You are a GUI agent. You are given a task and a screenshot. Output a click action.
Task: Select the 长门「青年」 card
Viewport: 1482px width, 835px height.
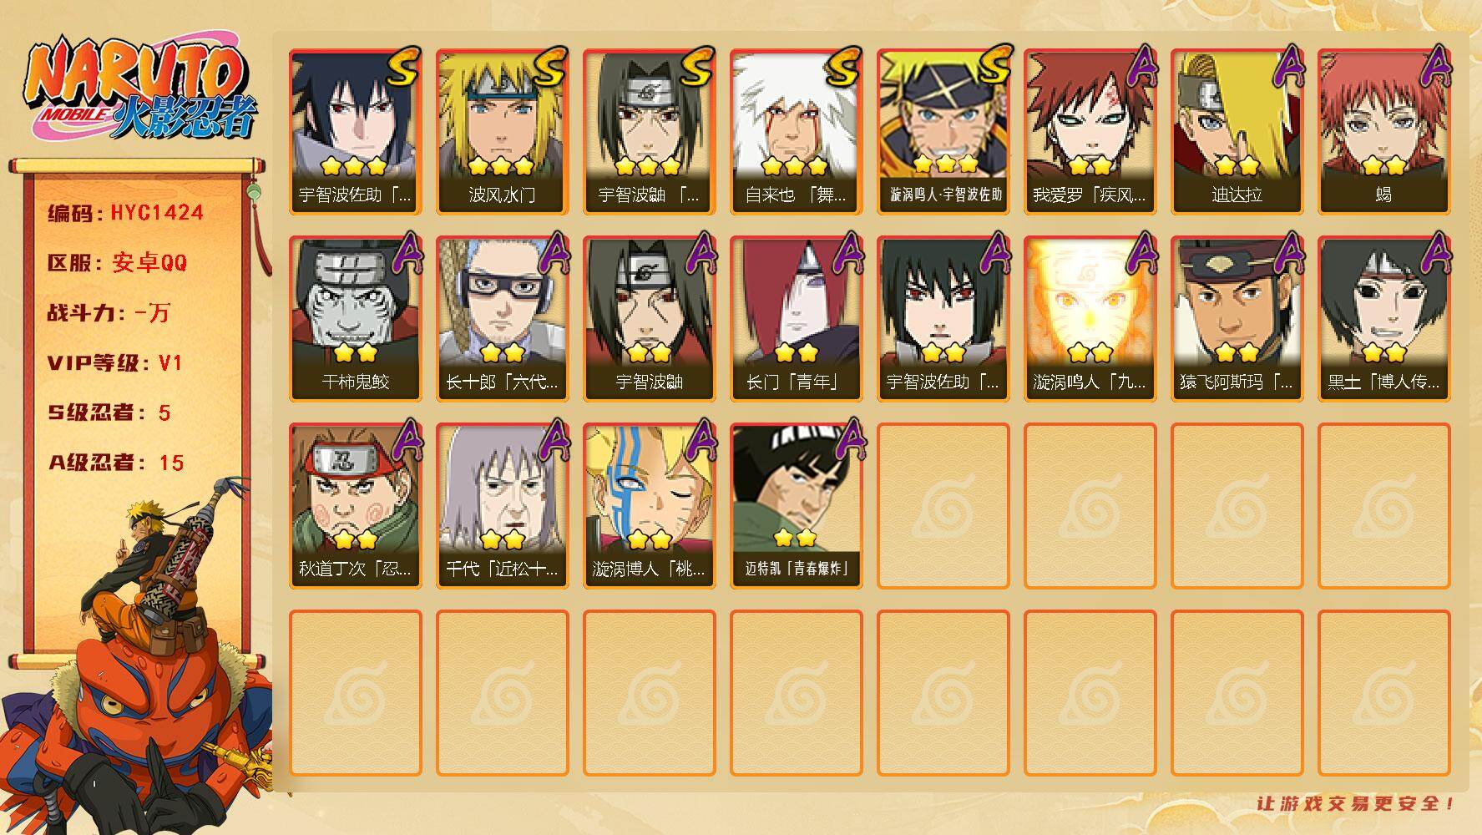click(796, 319)
